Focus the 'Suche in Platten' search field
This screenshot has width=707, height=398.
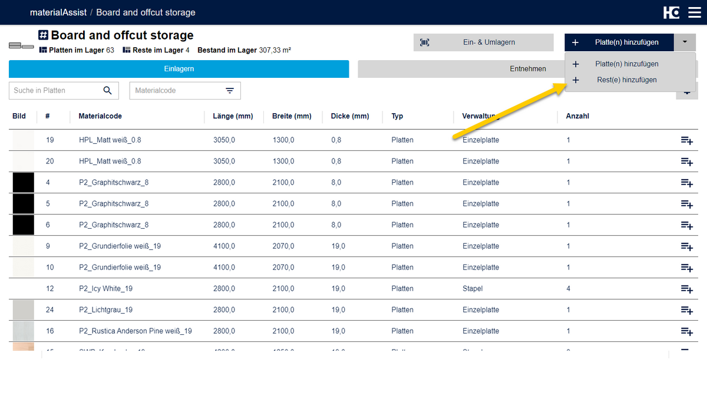[56, 90]
